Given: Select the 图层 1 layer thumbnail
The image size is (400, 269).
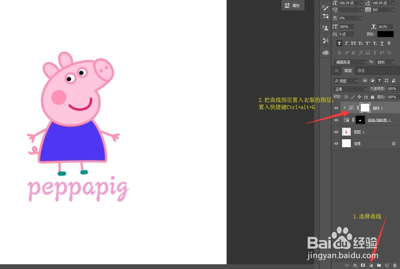Looking at the screenshot, I should [x=346, y=132].
